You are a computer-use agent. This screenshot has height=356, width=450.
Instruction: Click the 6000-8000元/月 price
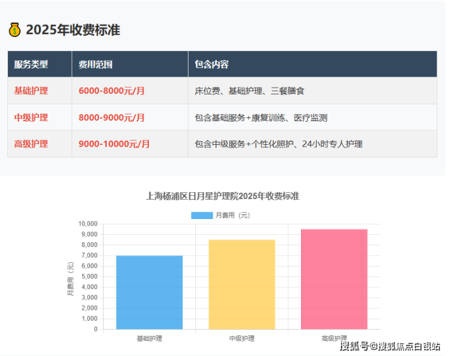[112, 91]
